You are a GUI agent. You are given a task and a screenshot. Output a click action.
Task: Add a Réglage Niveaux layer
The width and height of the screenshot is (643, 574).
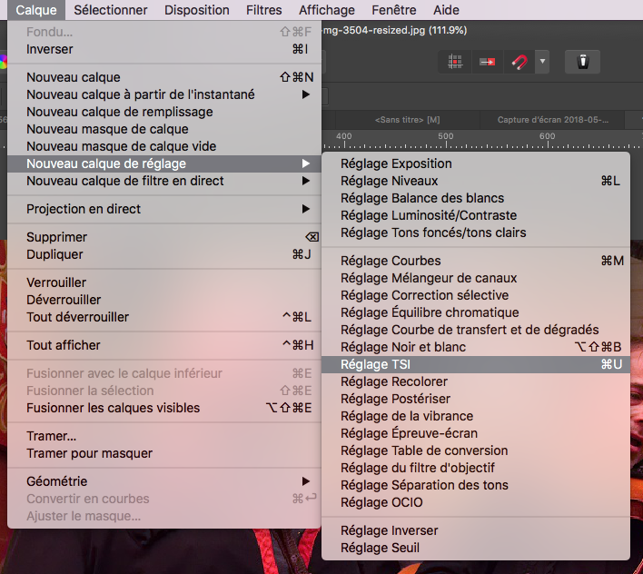476,181
